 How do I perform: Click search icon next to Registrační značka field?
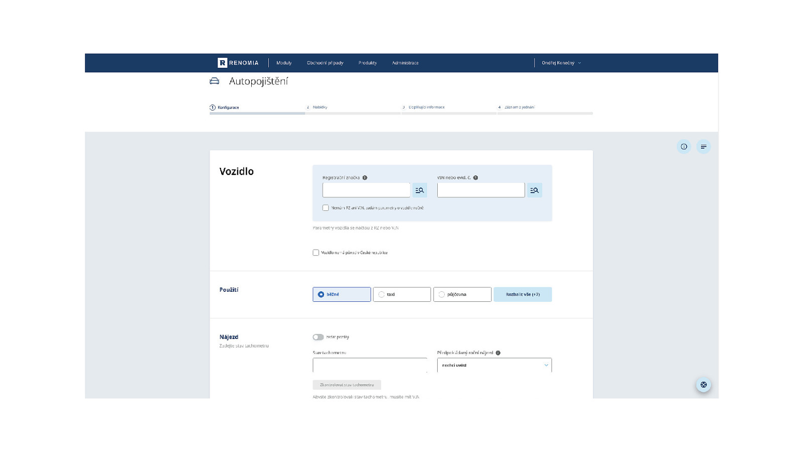click(420, 190)
